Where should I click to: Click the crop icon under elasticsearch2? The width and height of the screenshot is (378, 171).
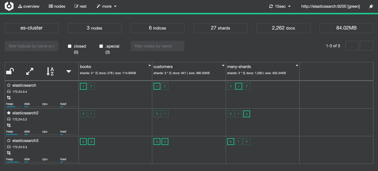pyautogui.click(x=9, y=125)
